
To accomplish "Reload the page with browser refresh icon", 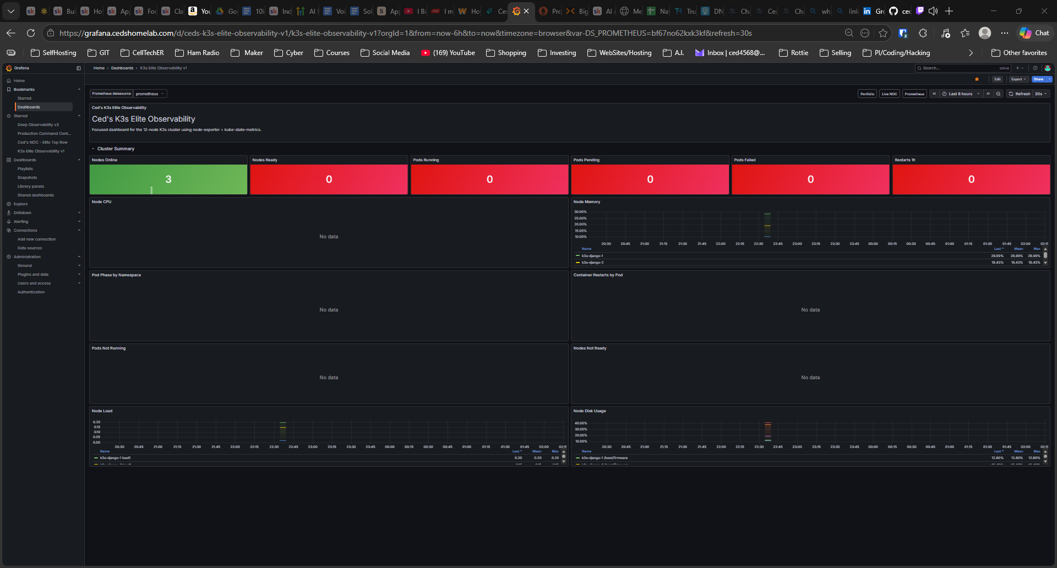I will (x=31, y=33).
